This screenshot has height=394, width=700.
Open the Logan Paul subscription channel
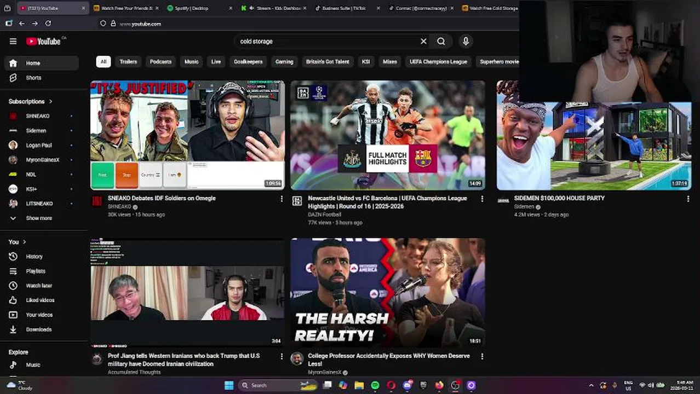tap(41, 146)
